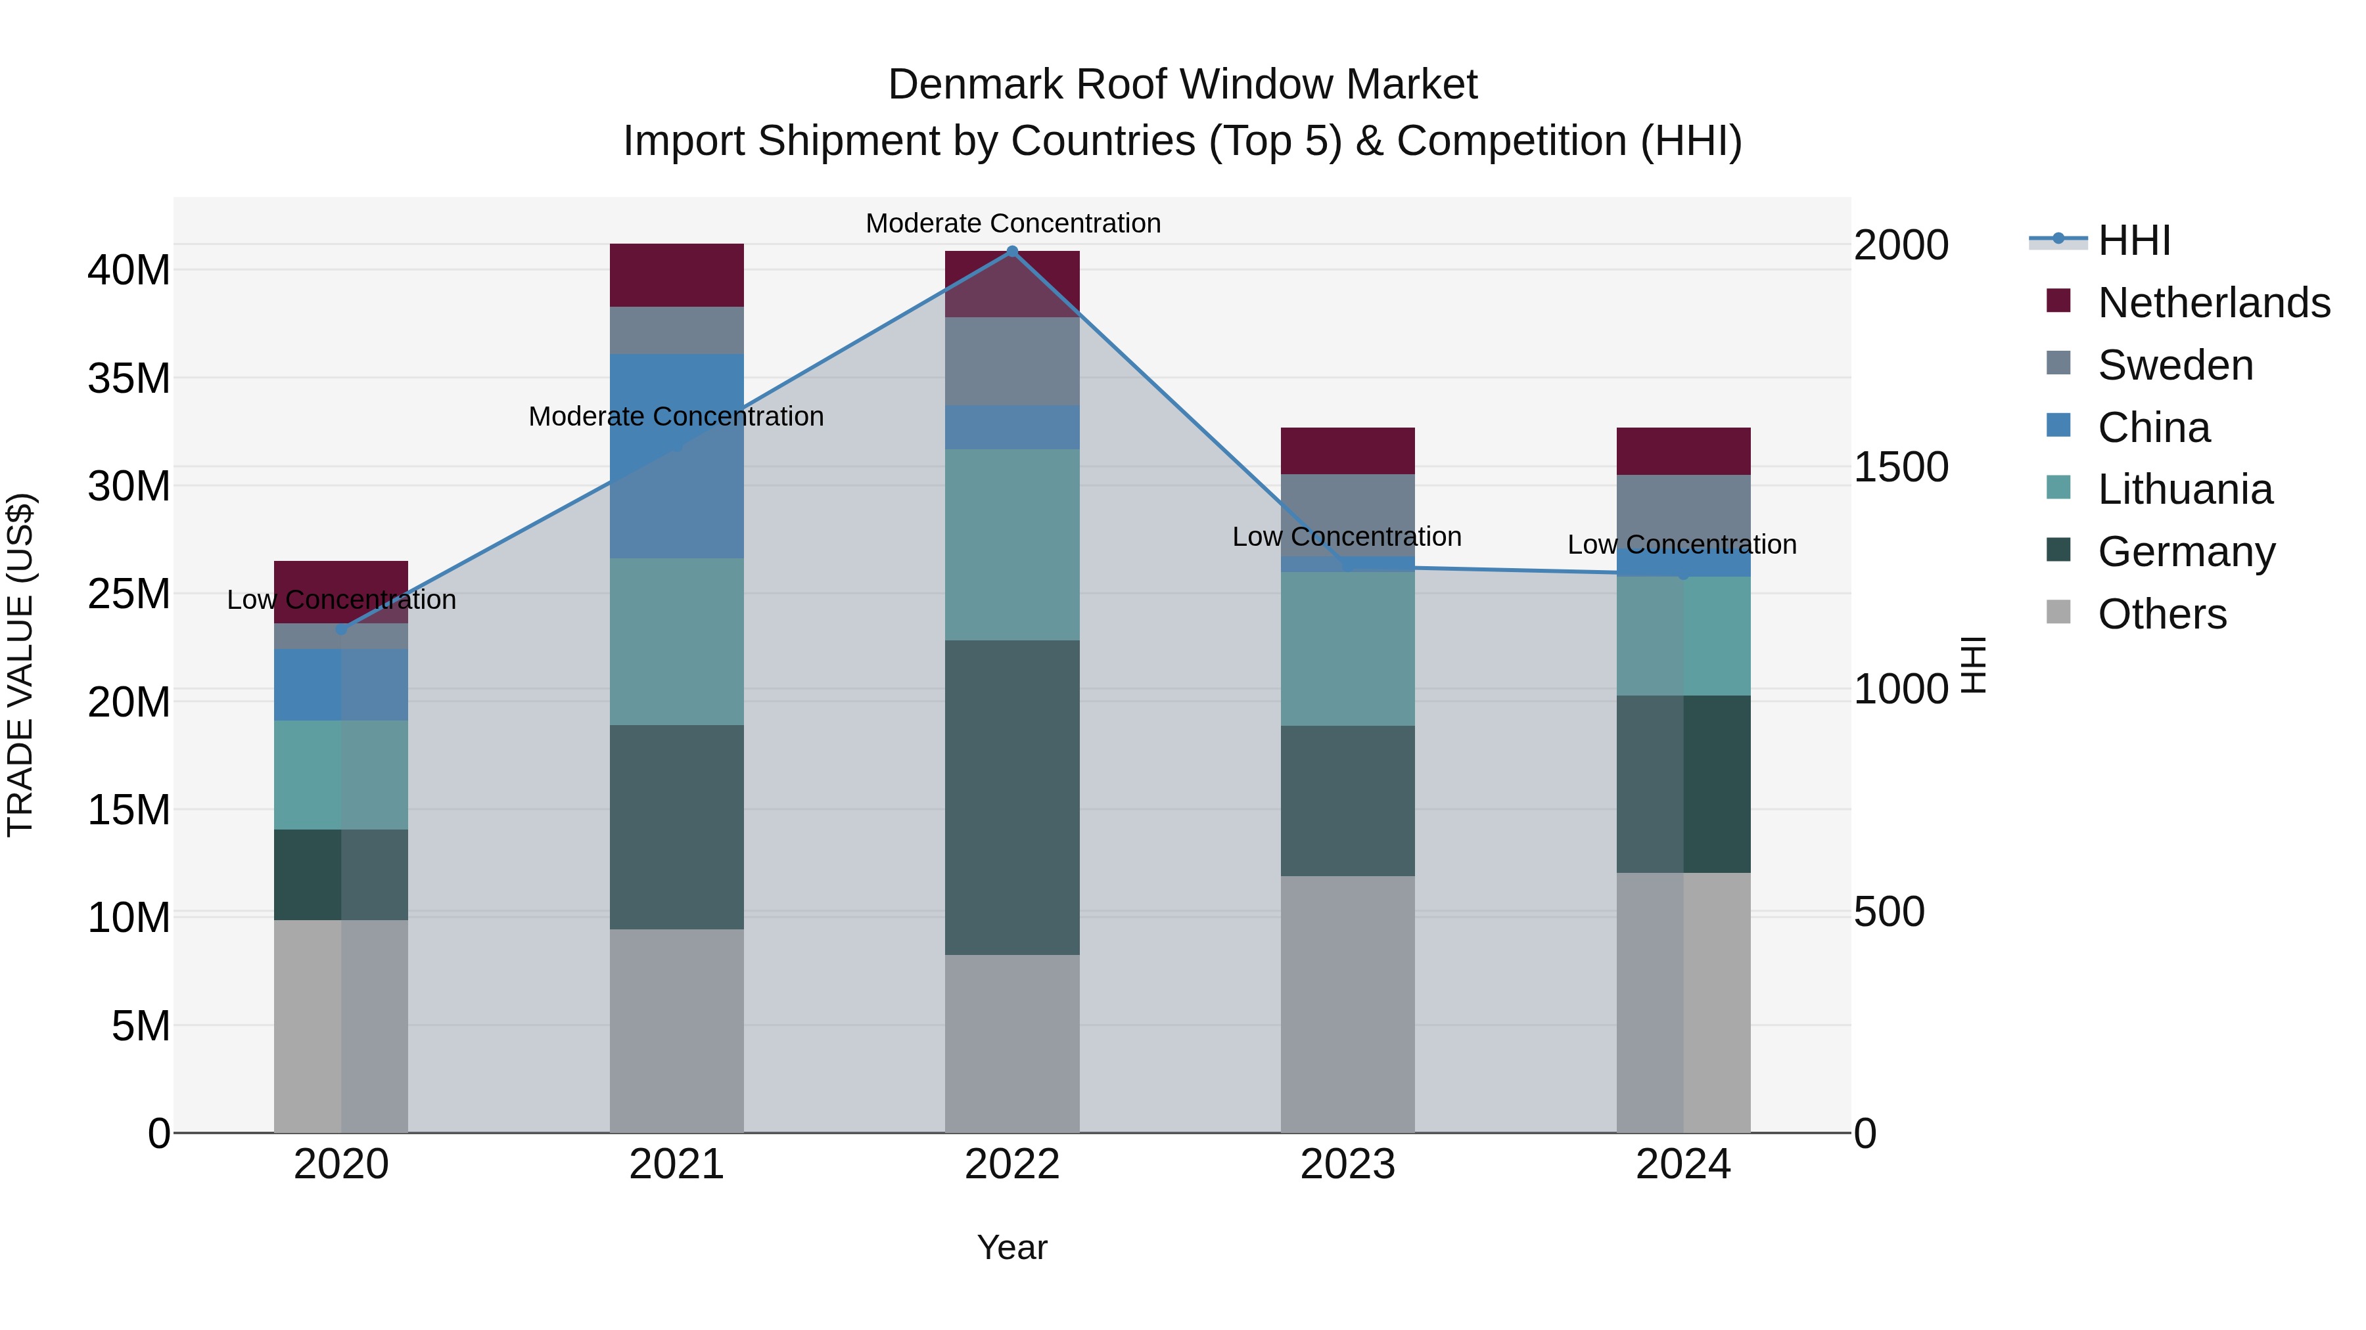Click the 2024 x-axis label
The height and width of the screenshot is (1330, 2366).
click(x=1684, y=1164)
